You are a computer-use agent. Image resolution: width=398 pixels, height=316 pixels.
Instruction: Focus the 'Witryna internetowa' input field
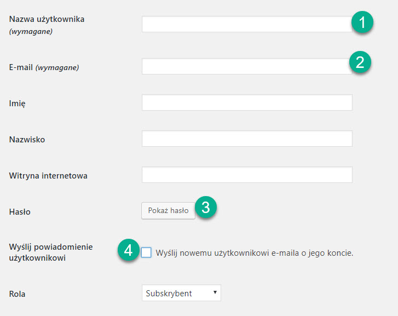tap(246, 175)
